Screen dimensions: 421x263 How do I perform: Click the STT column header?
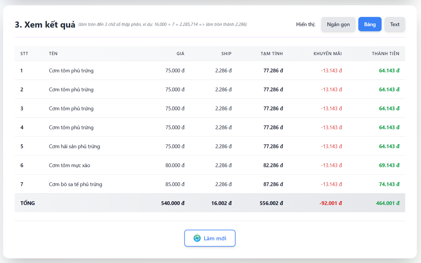pyautogui.click(x=24, y=54)
